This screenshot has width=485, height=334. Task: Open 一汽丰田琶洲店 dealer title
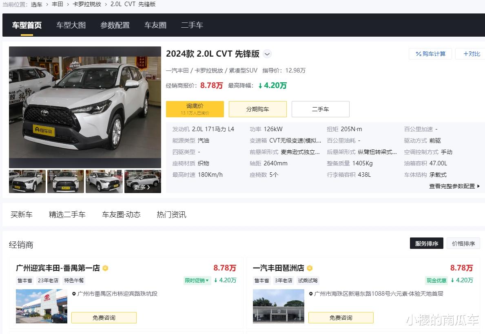[x=278, y=268]
